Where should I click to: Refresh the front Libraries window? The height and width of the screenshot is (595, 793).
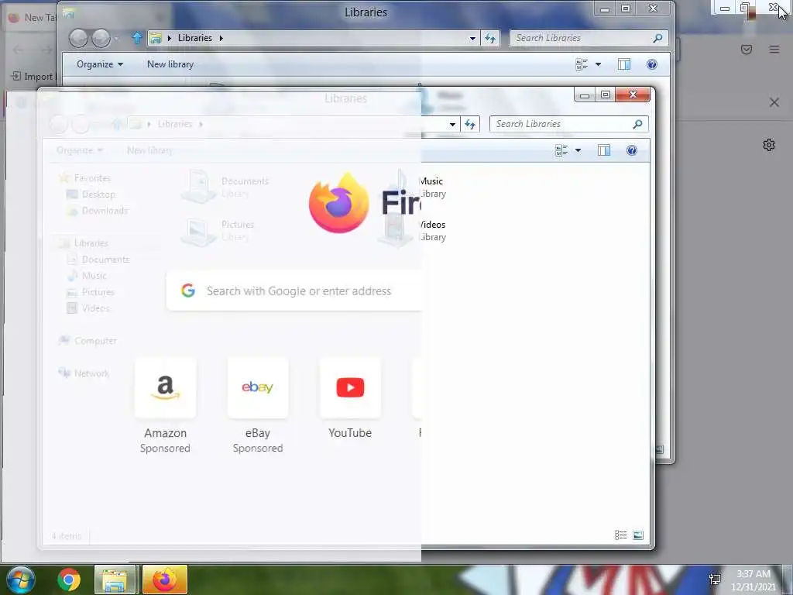[x=470, y=124]
